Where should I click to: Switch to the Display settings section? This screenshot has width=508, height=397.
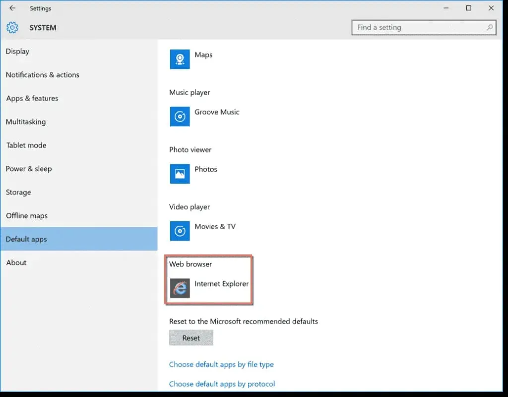(x=18, y=51)
